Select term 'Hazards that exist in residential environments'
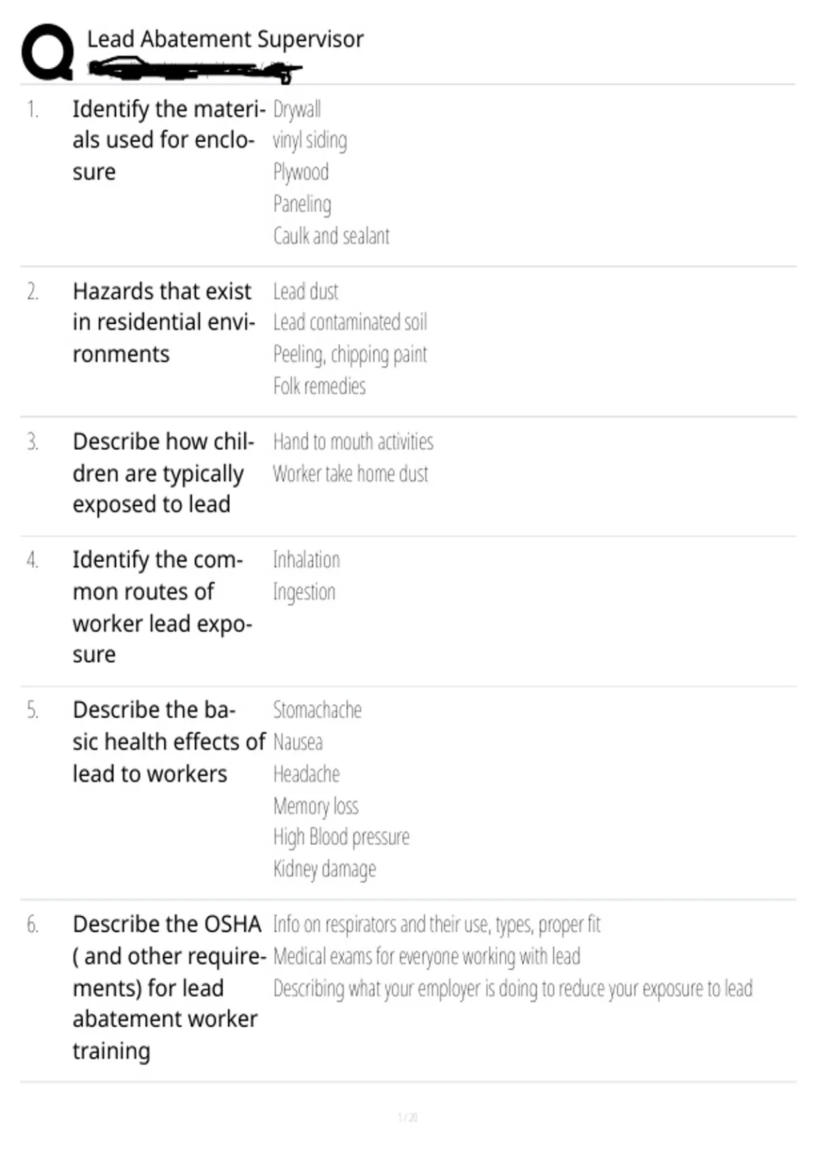815x1155 pixels. (164, 323)
